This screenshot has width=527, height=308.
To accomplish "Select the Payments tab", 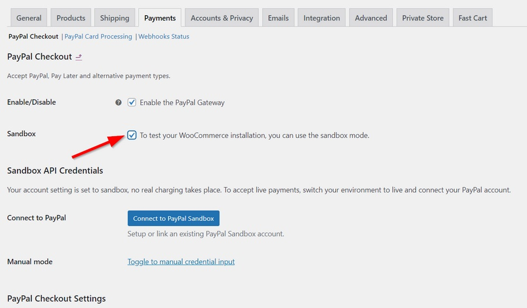I will (160, 18).
